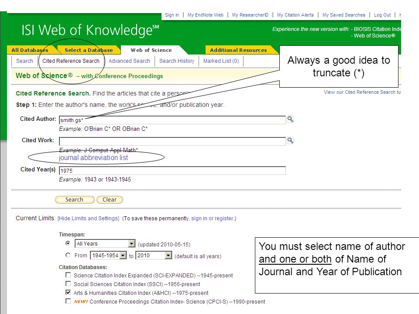Switch to the Additional Resources tab
The height and width of the screenshot is (314, 419).
click(x=238, y=50)
